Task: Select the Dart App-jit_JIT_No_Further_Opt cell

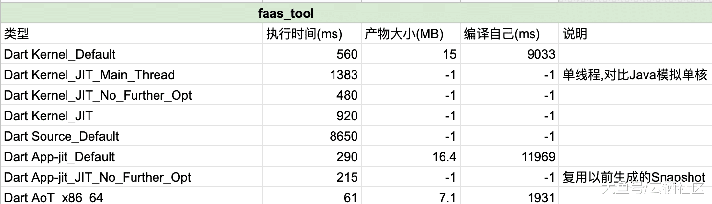Action: 131,177
